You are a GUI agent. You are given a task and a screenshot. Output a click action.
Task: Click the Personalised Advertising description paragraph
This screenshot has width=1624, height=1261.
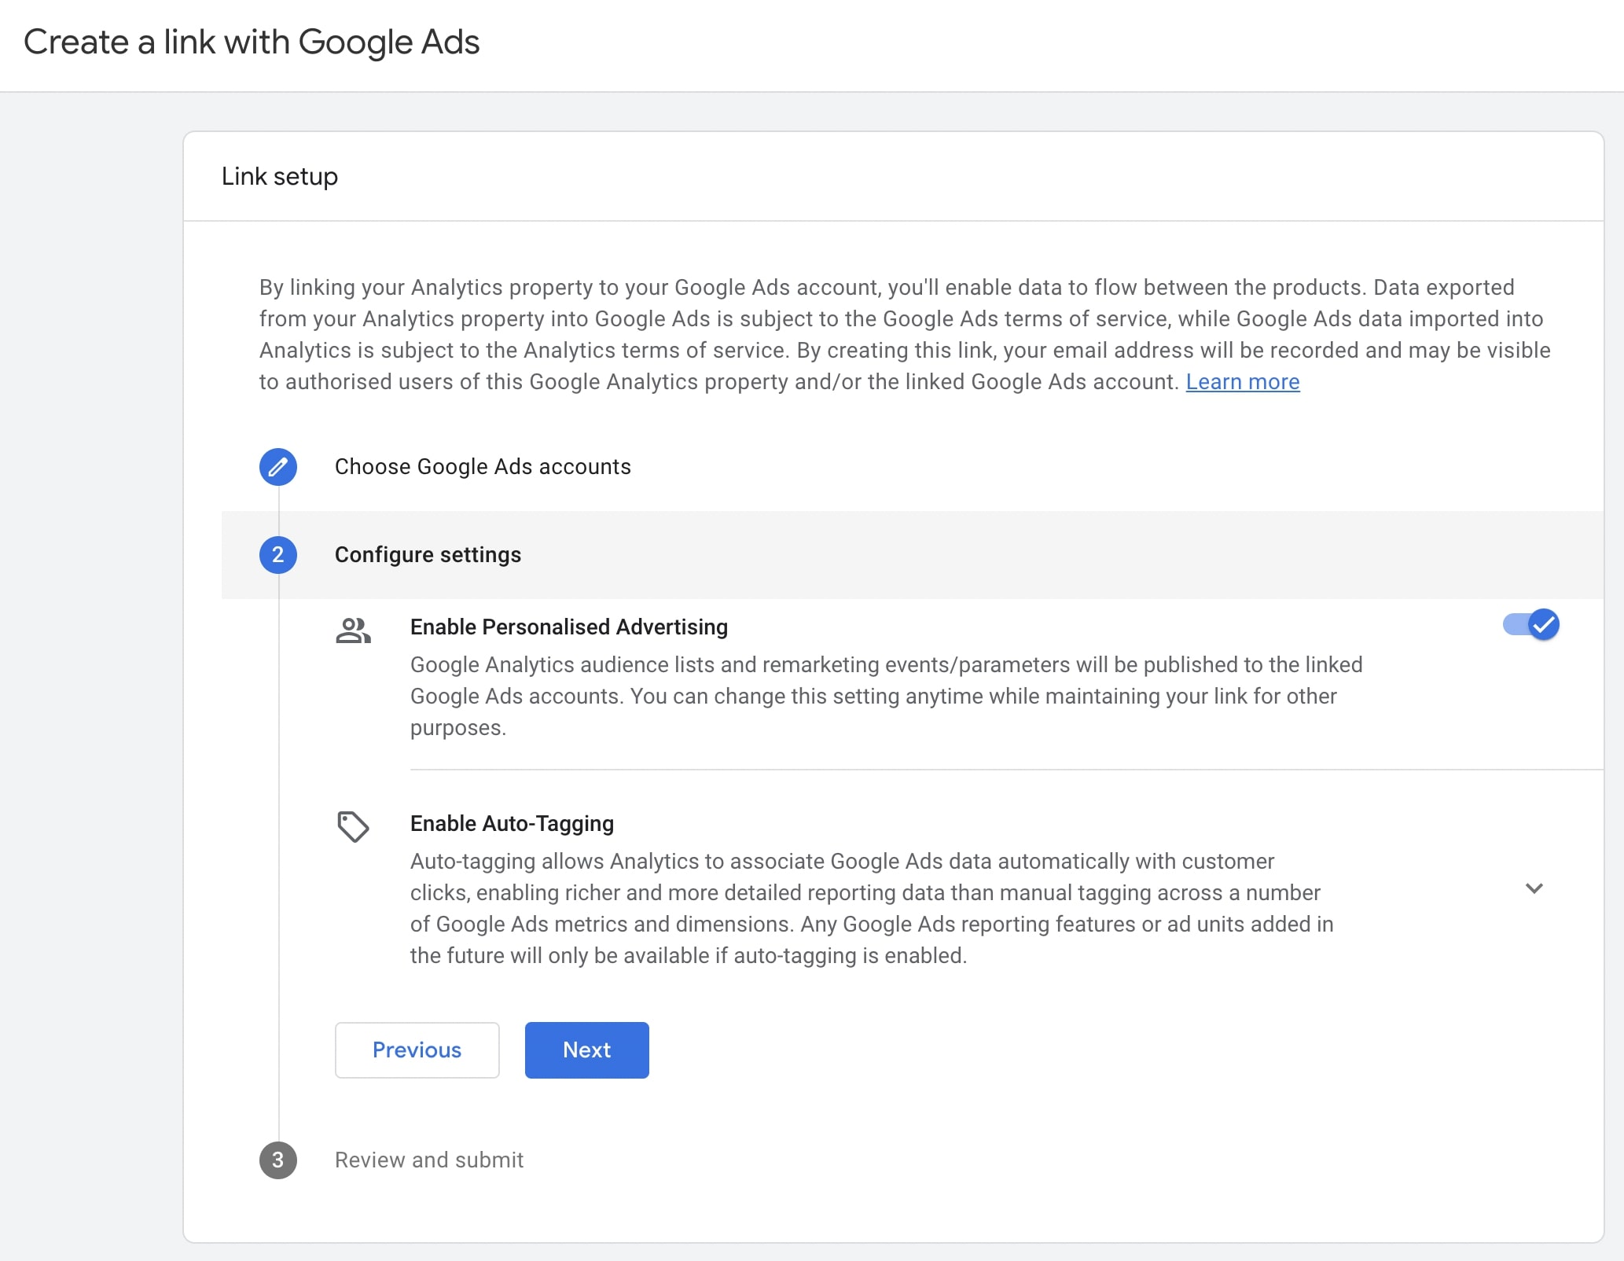(887, 697)
